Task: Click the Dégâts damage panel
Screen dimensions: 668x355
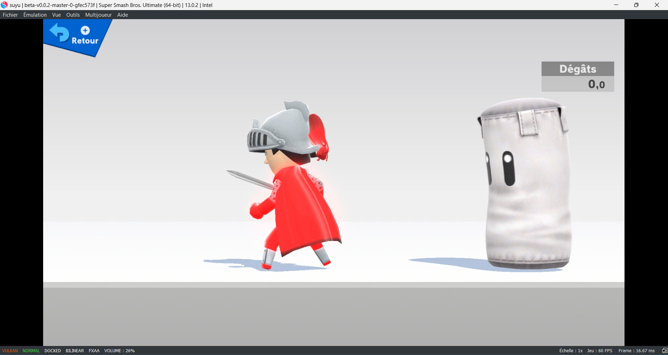Action: click(578, 76)
